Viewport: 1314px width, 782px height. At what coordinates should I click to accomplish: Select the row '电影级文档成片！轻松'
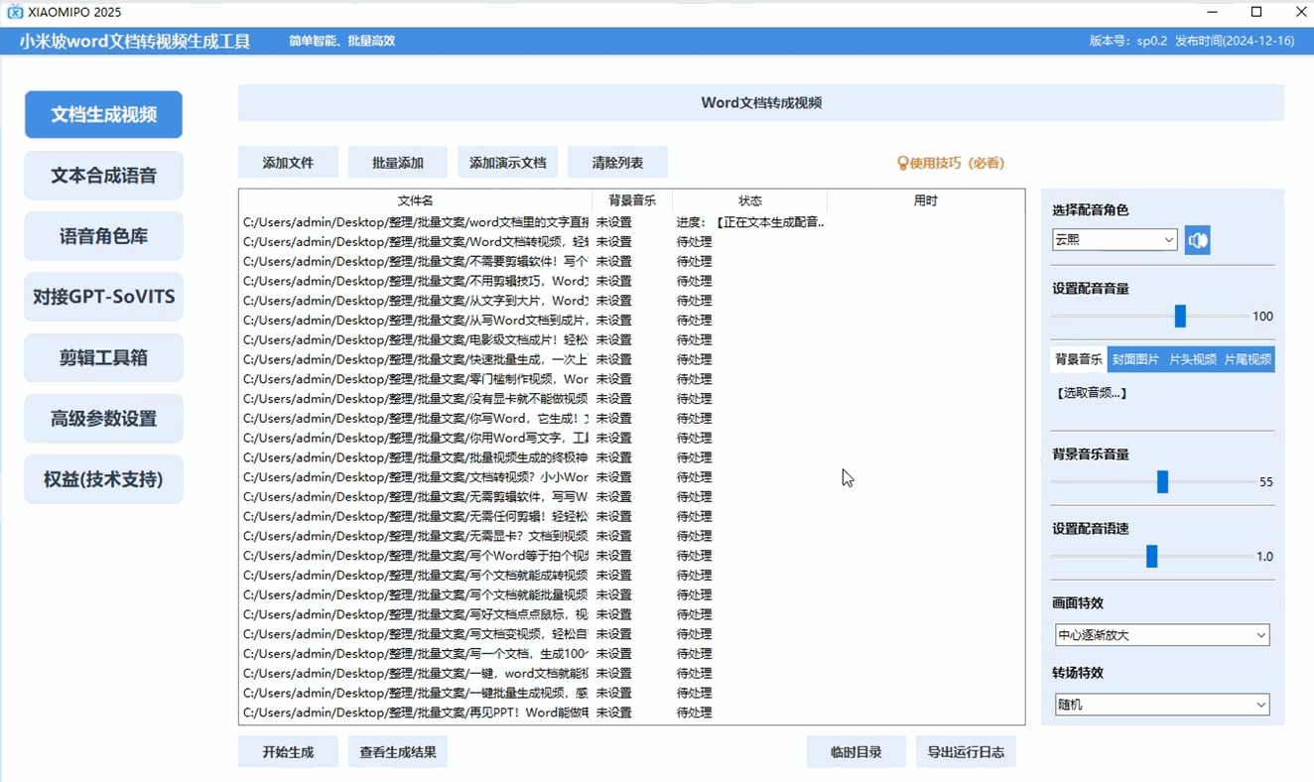(x=631, y=339)
